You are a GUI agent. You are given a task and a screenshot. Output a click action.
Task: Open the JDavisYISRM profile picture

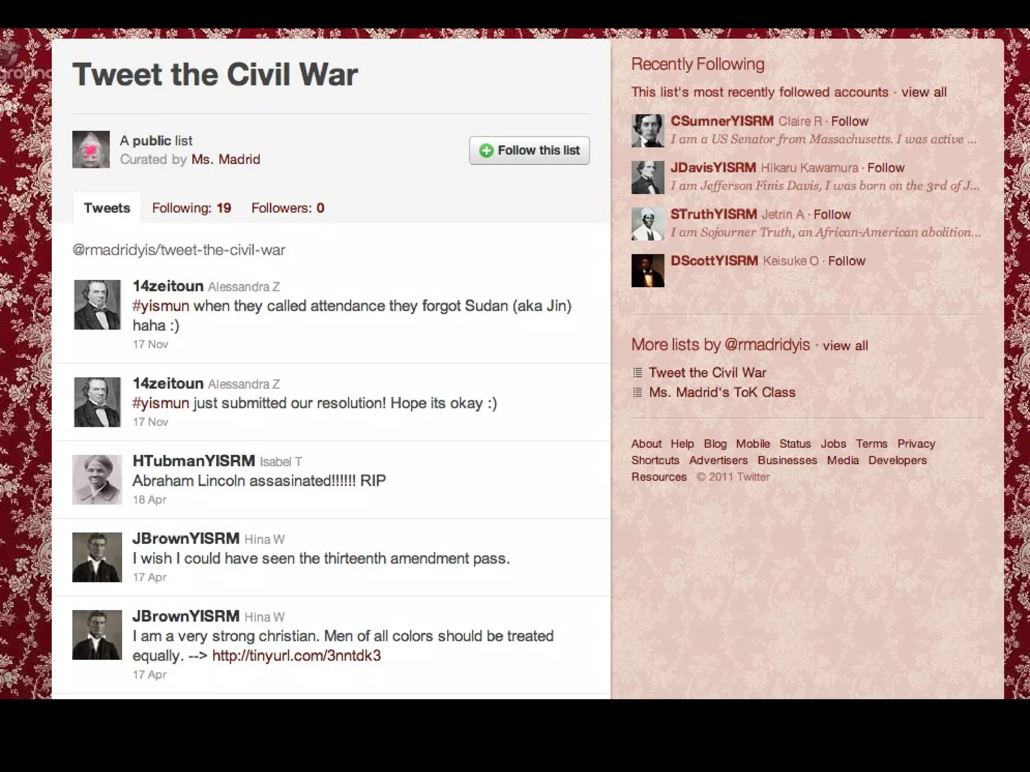pyautogui.click(x=648, y=177)
